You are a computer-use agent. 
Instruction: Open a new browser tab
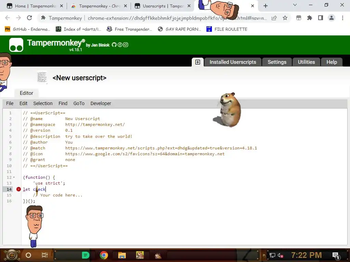click(x=265, y=6)
